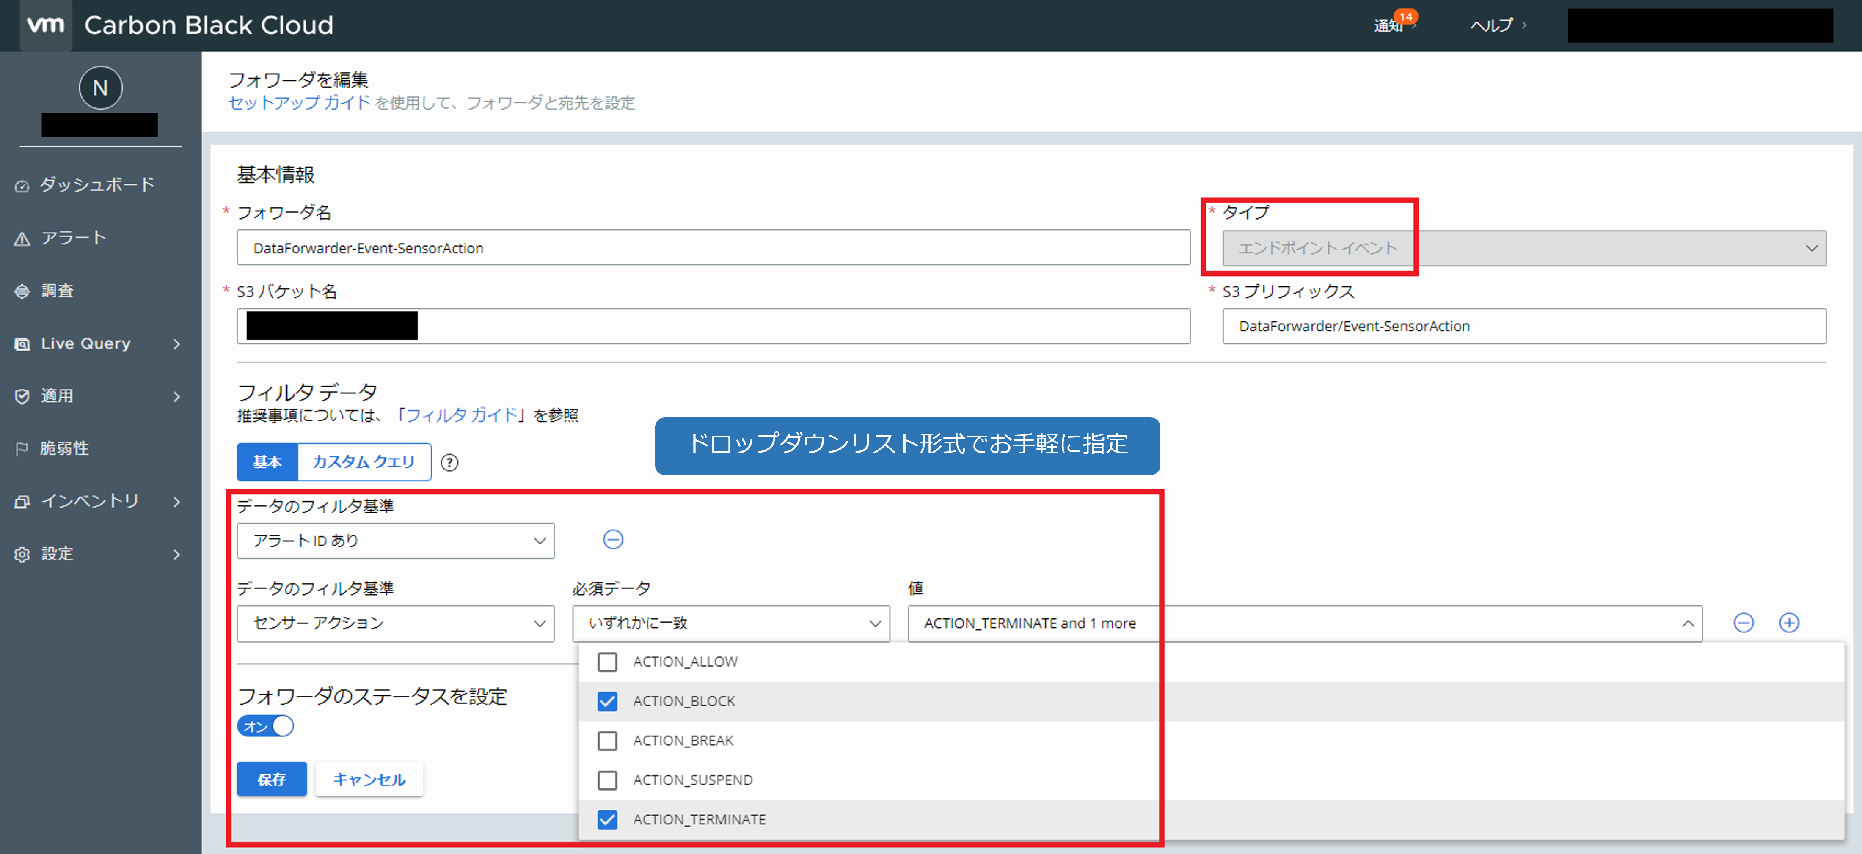1862x854 pixels.
Task: Click the 脆弱性 flag icon
Action: tap(22, 449)
